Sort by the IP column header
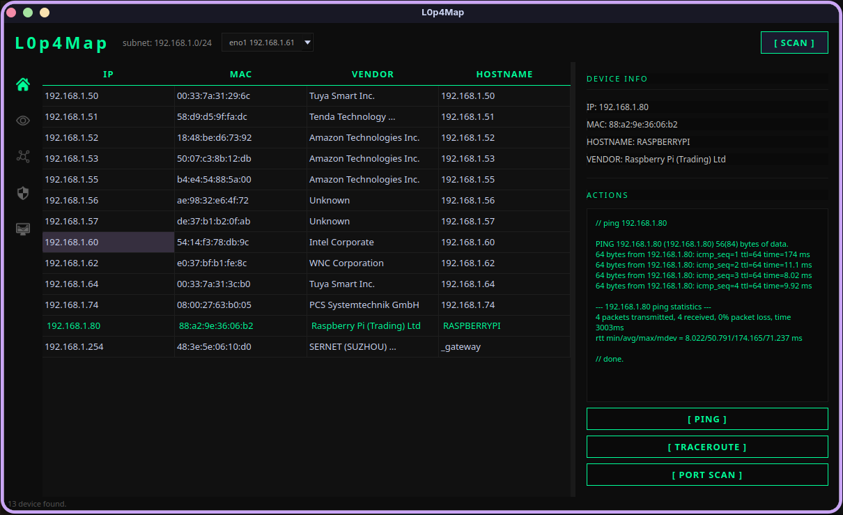This screenshot has width=843, height=515. tap(108, 74)
